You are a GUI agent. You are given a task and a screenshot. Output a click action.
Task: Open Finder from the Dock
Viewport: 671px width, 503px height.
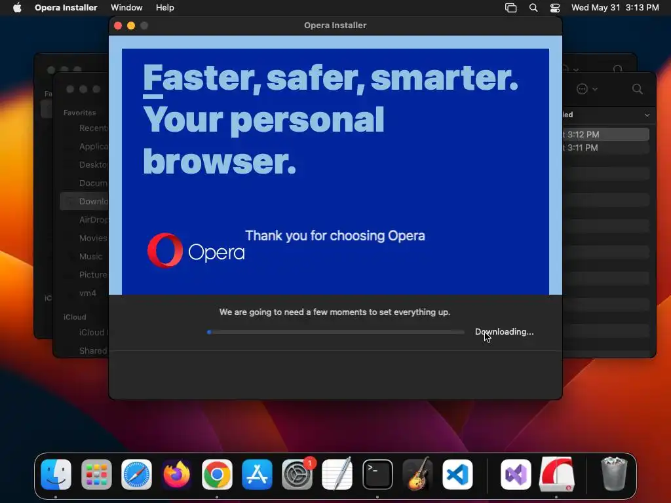pyautogui.click(x=56, y=474)
